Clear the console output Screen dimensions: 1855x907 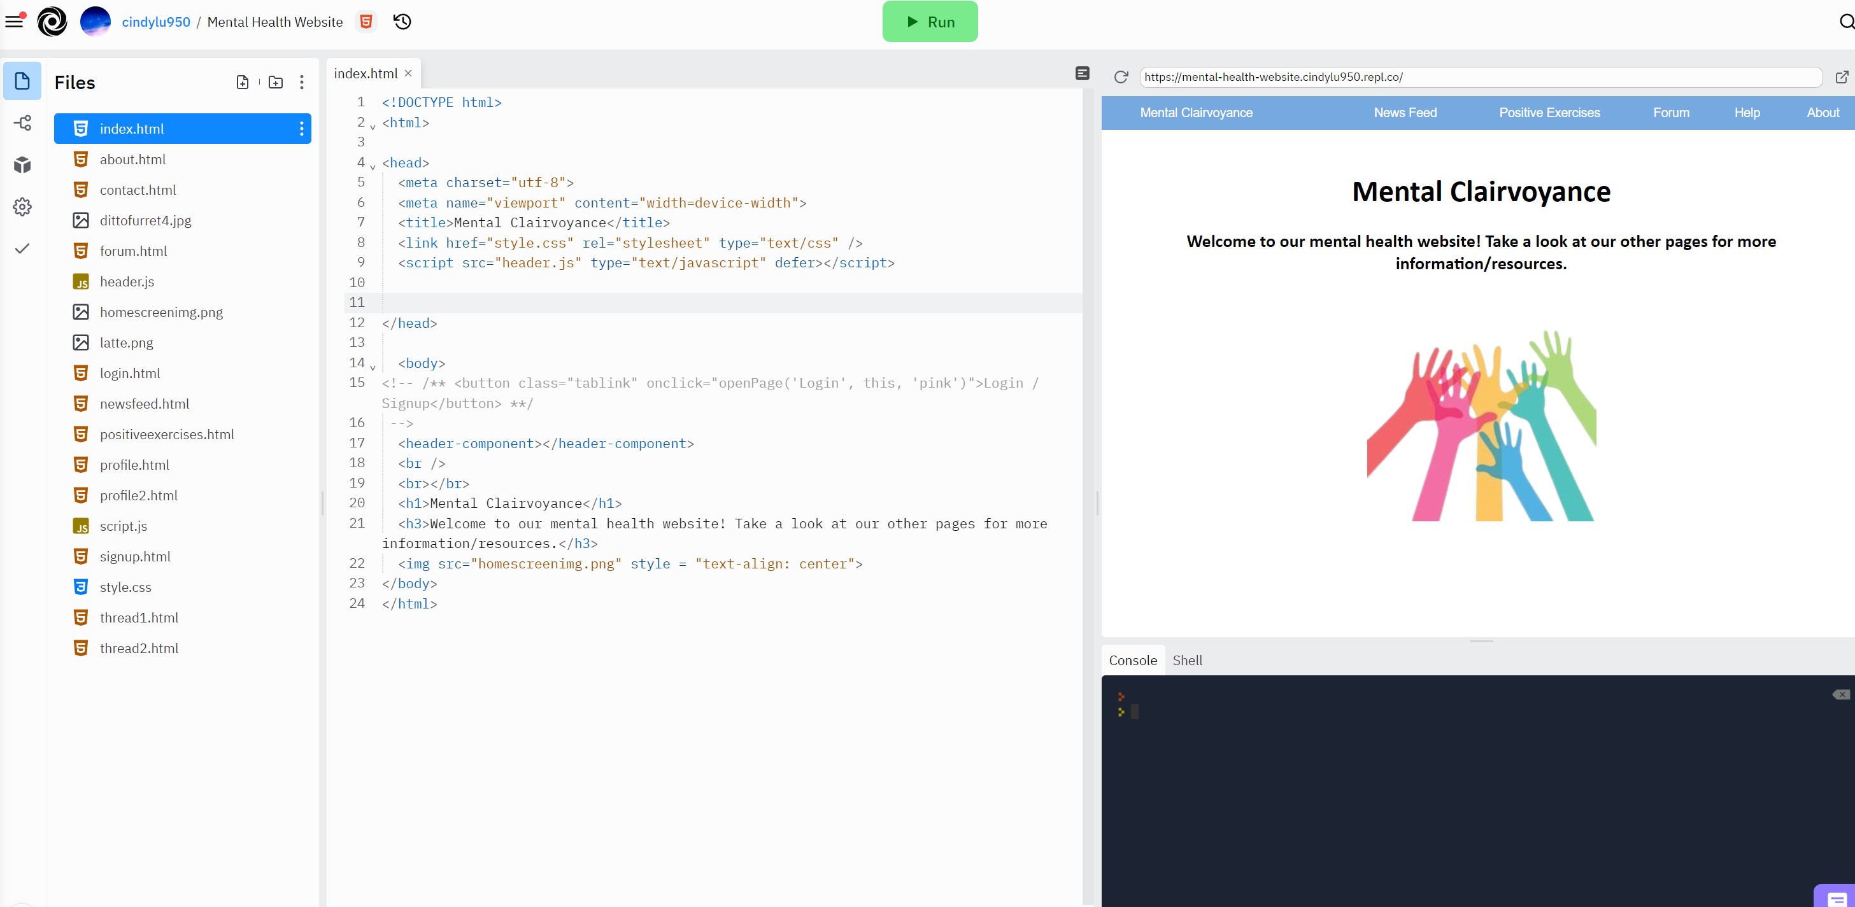[x=1840, y=694]
